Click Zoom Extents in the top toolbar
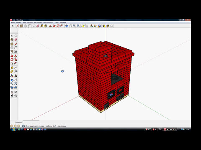201x150 pixels. pyautogui.click(x=78, y=26)
